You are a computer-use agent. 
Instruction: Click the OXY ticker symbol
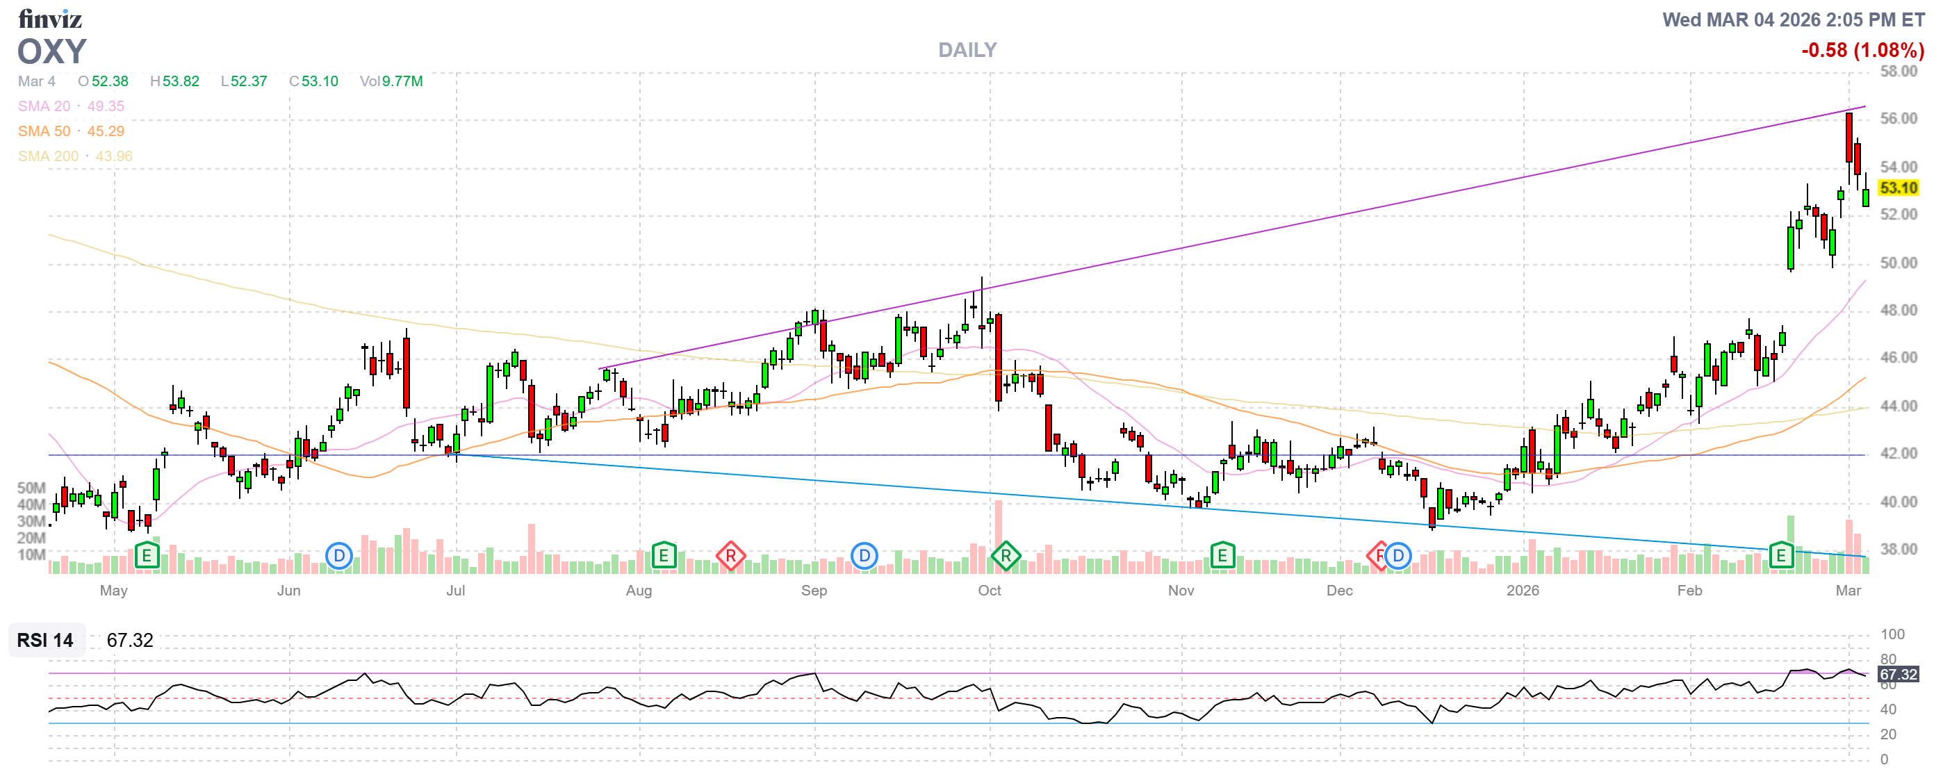coord(52,51)
